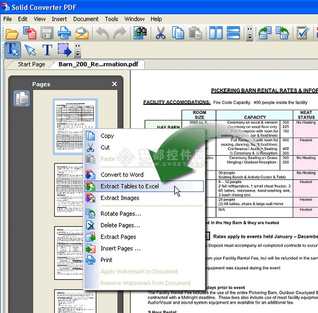Click the Pages panel thumbnails view icon

coord(22,98)
